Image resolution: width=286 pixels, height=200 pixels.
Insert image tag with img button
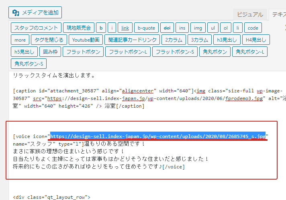click(x=198, y=28)
